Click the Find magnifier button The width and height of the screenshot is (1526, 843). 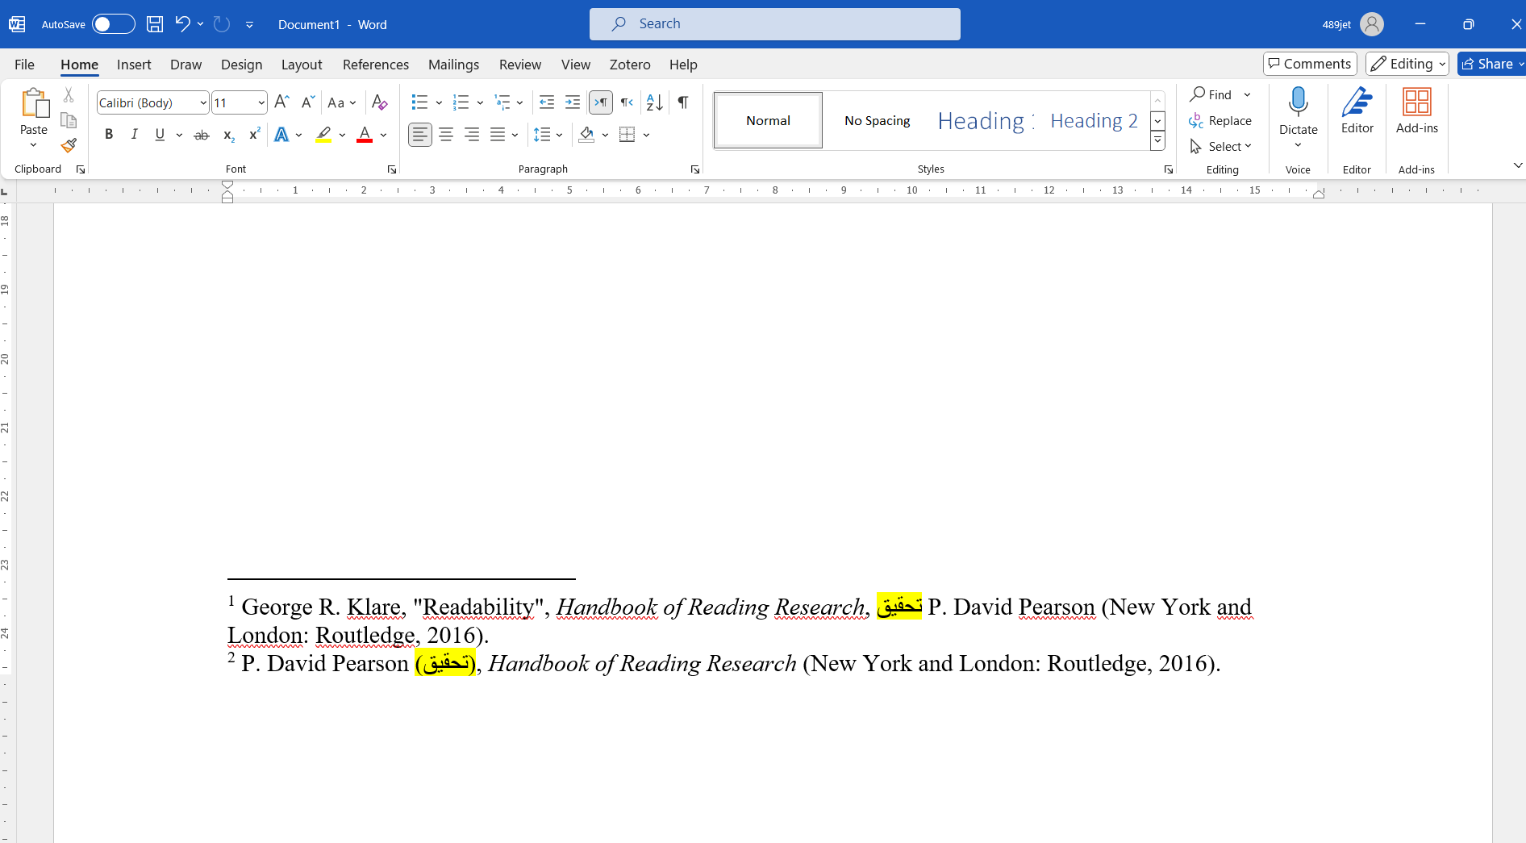click(1211, 94)
